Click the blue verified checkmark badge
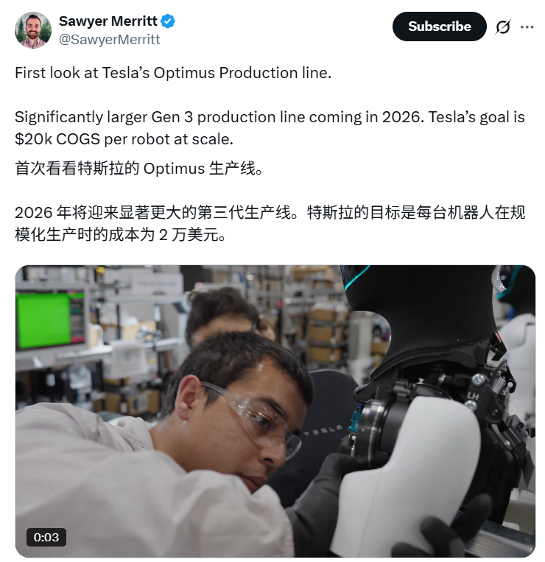 point(167,21)
